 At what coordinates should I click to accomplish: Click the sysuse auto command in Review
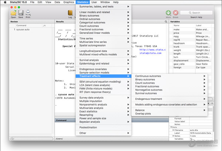(x=23, y=29)
